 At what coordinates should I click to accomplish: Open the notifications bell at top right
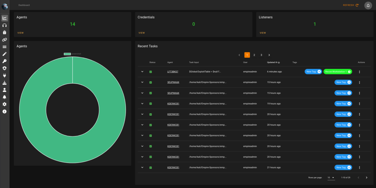click(368, 5)
